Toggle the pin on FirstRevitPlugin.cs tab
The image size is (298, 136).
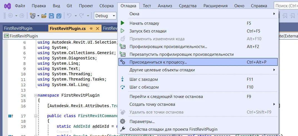91,29
